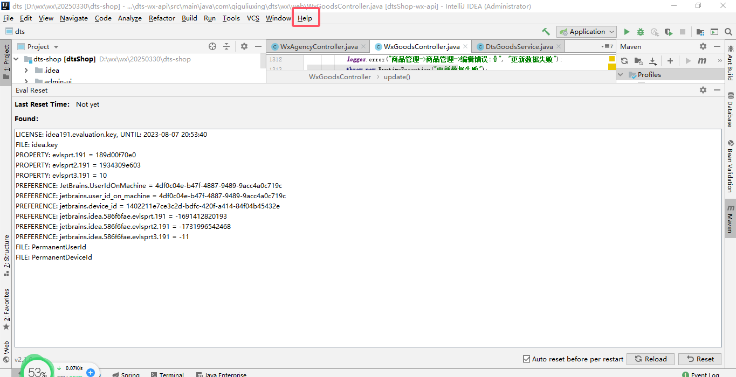Click the Search Everywhere magnifier
Image resolution: width=736 pixels, height=377 pixels.
[x=728, y=32]
